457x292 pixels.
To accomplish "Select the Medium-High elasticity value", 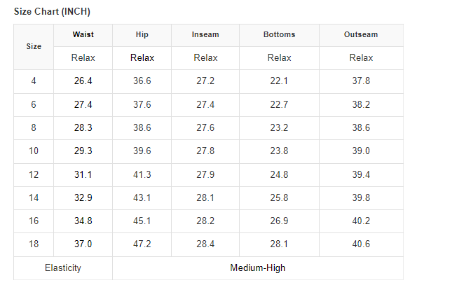I will (x=257, y=267).
